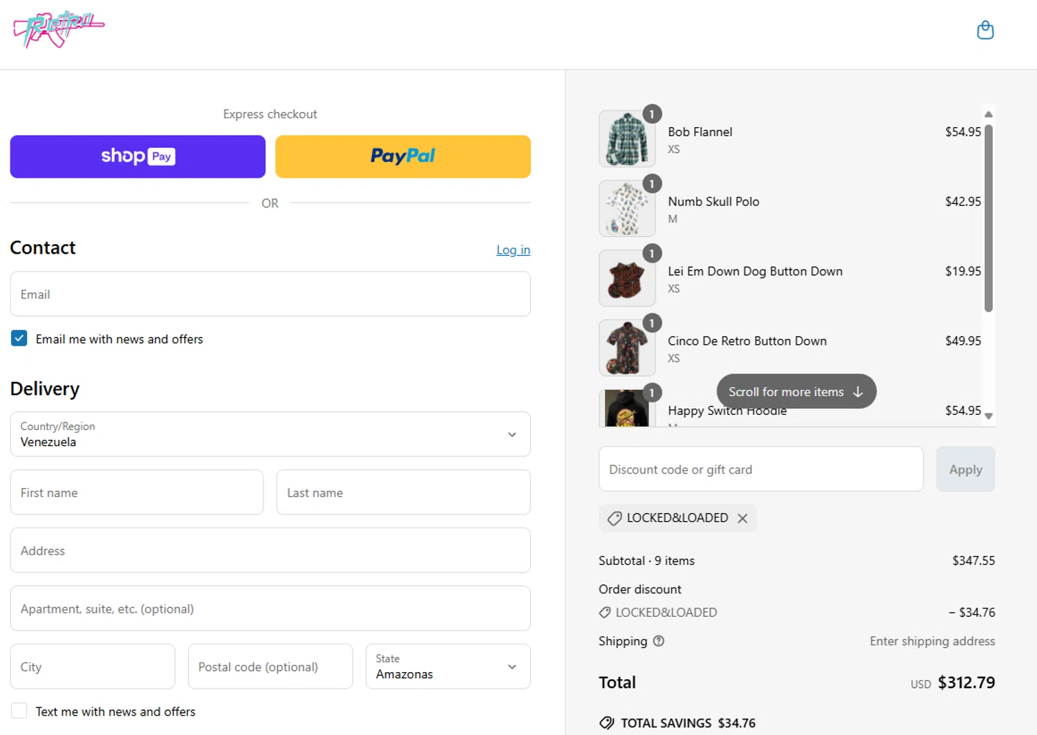Click the Delivery section heading

click(x=45, y=389)
